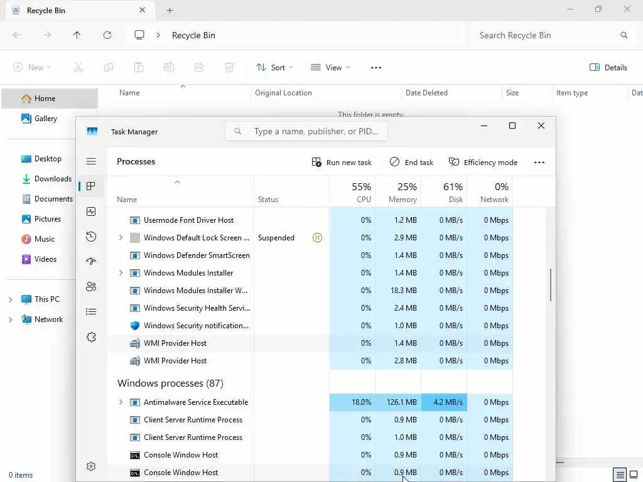Open Task Manager hamburger navigation menu

[91, 161]
